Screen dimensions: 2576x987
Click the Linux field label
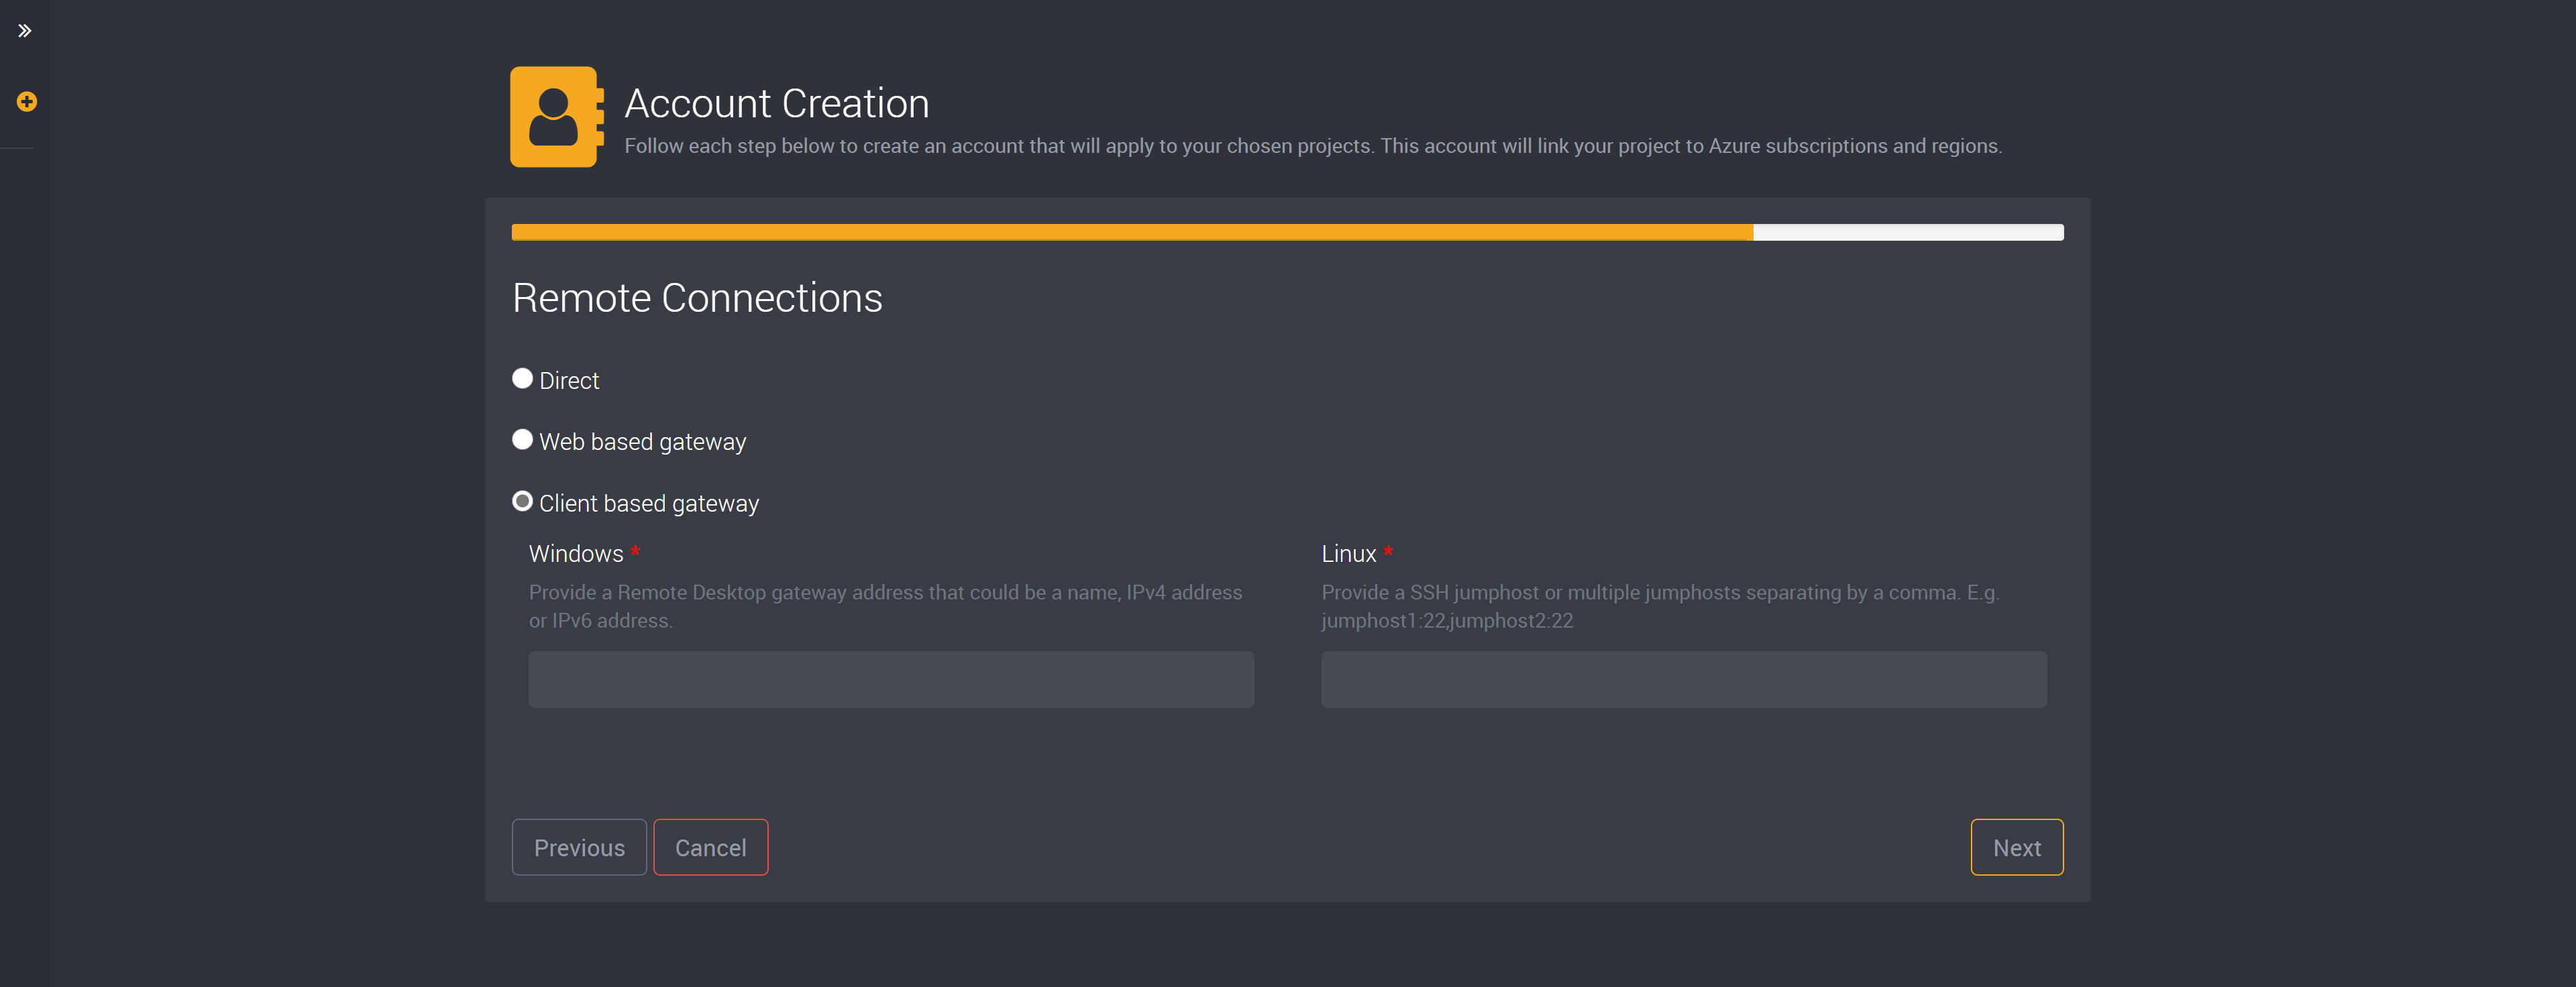click(x=1349, y=554)
